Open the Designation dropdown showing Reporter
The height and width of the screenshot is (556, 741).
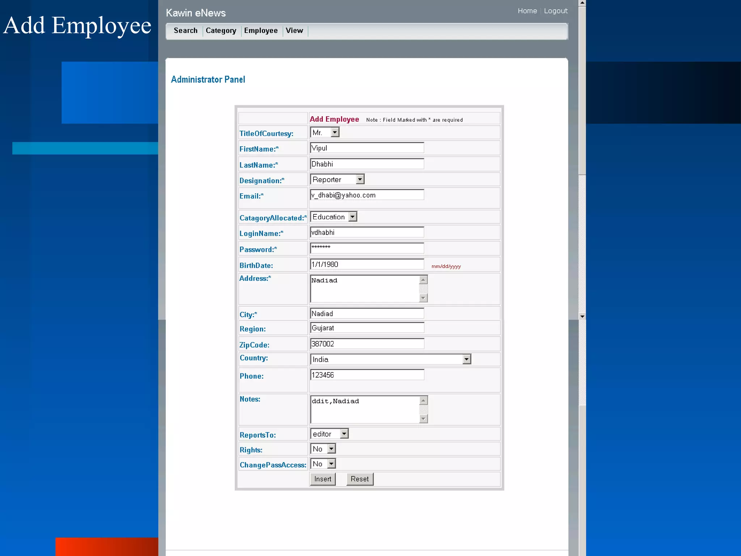coord(337,179)
